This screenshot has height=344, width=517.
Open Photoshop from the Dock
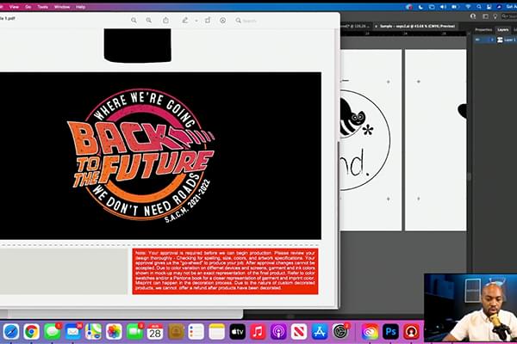point(390,331)
